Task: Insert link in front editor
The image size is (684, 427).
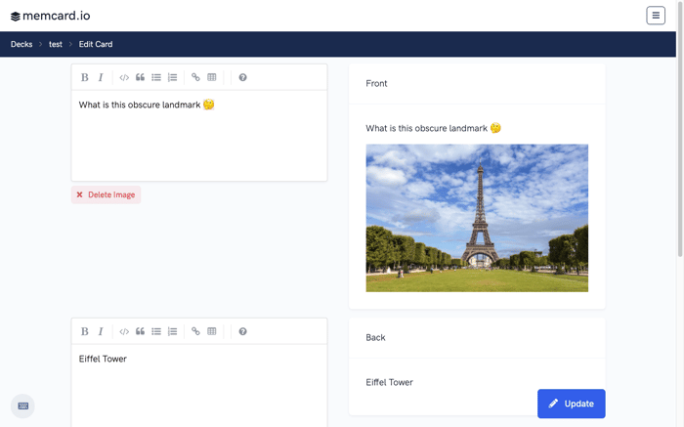Action: 195,77
